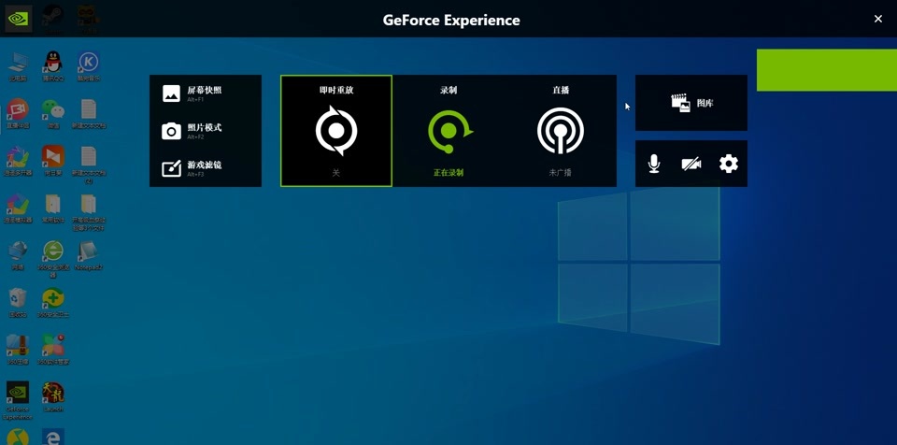Take a Screenshot (屏幕快照 Alt+F1)
Image resolution: width=897 pixels, height=445 pixels.
click(205, 93)
